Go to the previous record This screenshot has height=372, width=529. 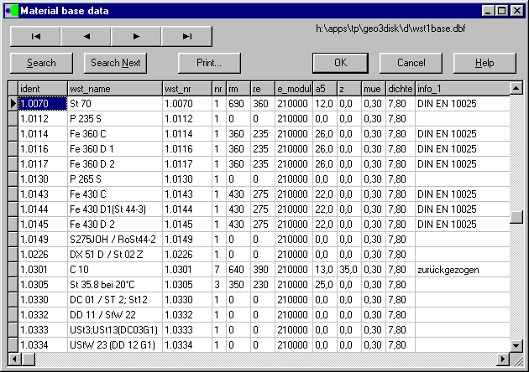(x=86, y=36)
